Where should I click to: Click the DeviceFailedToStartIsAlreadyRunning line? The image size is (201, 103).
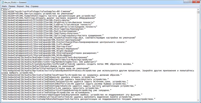(56, 91)
